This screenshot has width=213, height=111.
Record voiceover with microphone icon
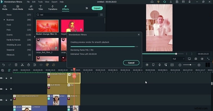point(159,65)
